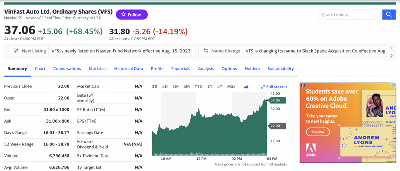Click the Adobe logo in the ad

pyautogui.click(x=311, y=150)
